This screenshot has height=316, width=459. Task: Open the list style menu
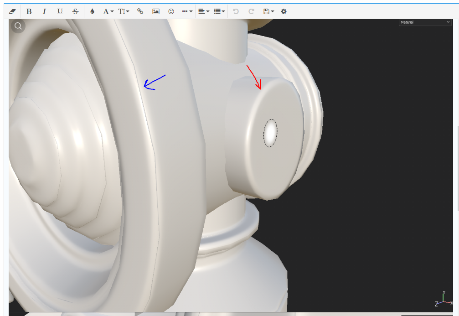point(220,11)
